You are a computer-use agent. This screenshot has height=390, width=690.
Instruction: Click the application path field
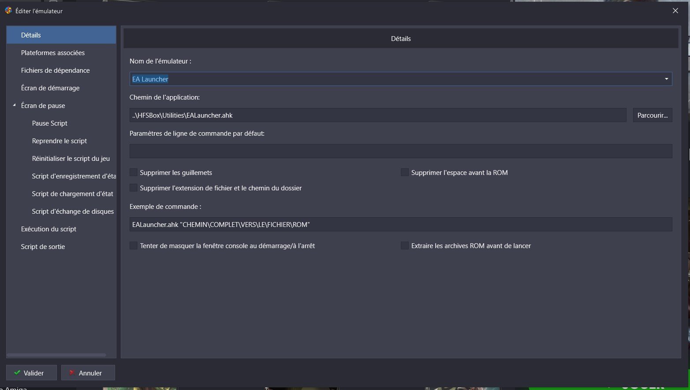pos(378,115)
